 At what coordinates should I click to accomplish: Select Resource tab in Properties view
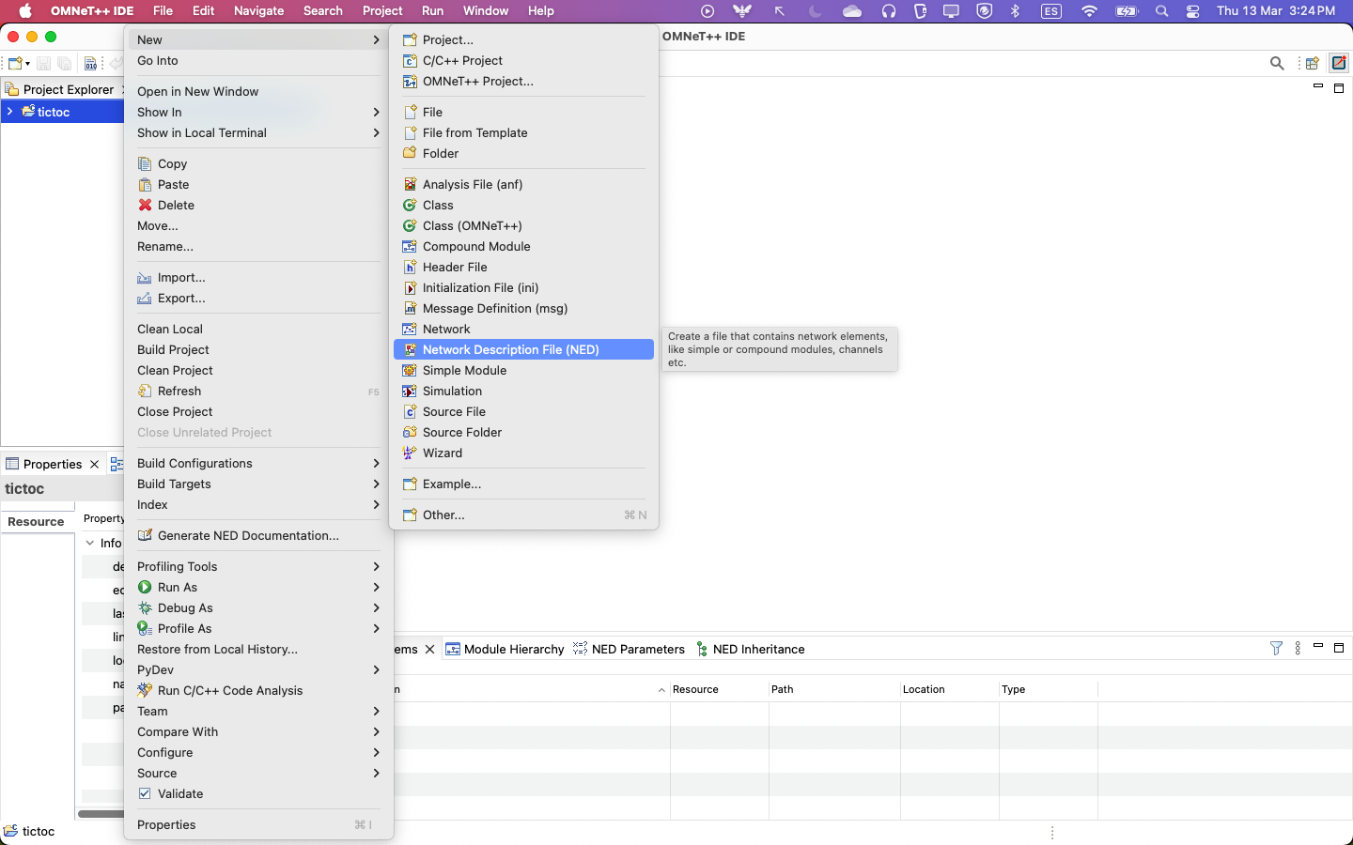(x=37, y=522)
